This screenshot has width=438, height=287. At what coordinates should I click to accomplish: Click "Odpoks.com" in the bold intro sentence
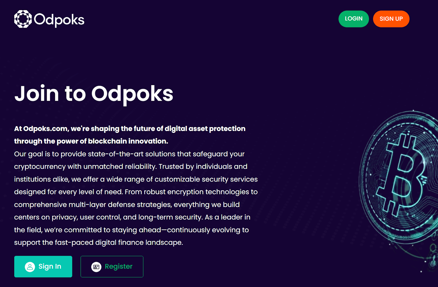click(45, 129)
